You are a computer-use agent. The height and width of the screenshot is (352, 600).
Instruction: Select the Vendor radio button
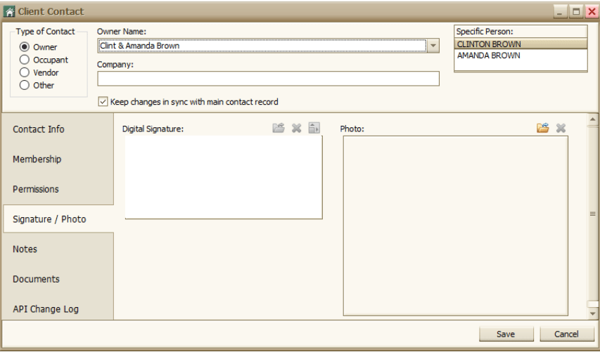tap(25, 72)
